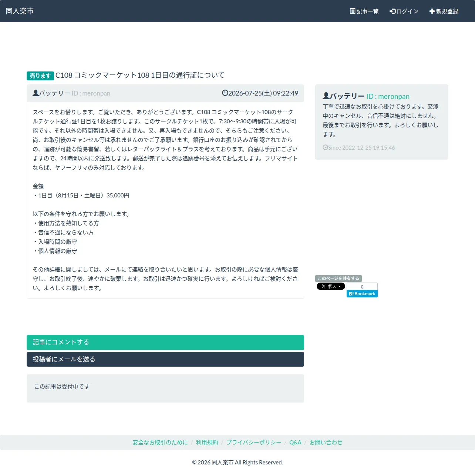Open 安全なお取引のために footer link
The height and width of the screenshot is (467, 475).
(x=160, y=443)
